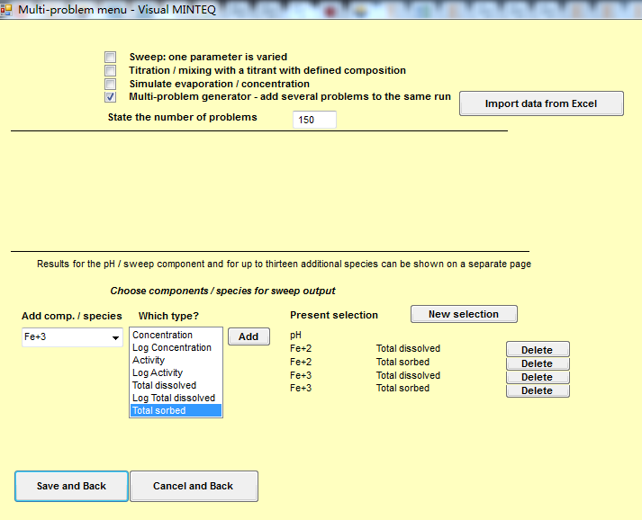
Task: Click the Sweep: one parameter is varied label
Action: [x=208, y=57]
